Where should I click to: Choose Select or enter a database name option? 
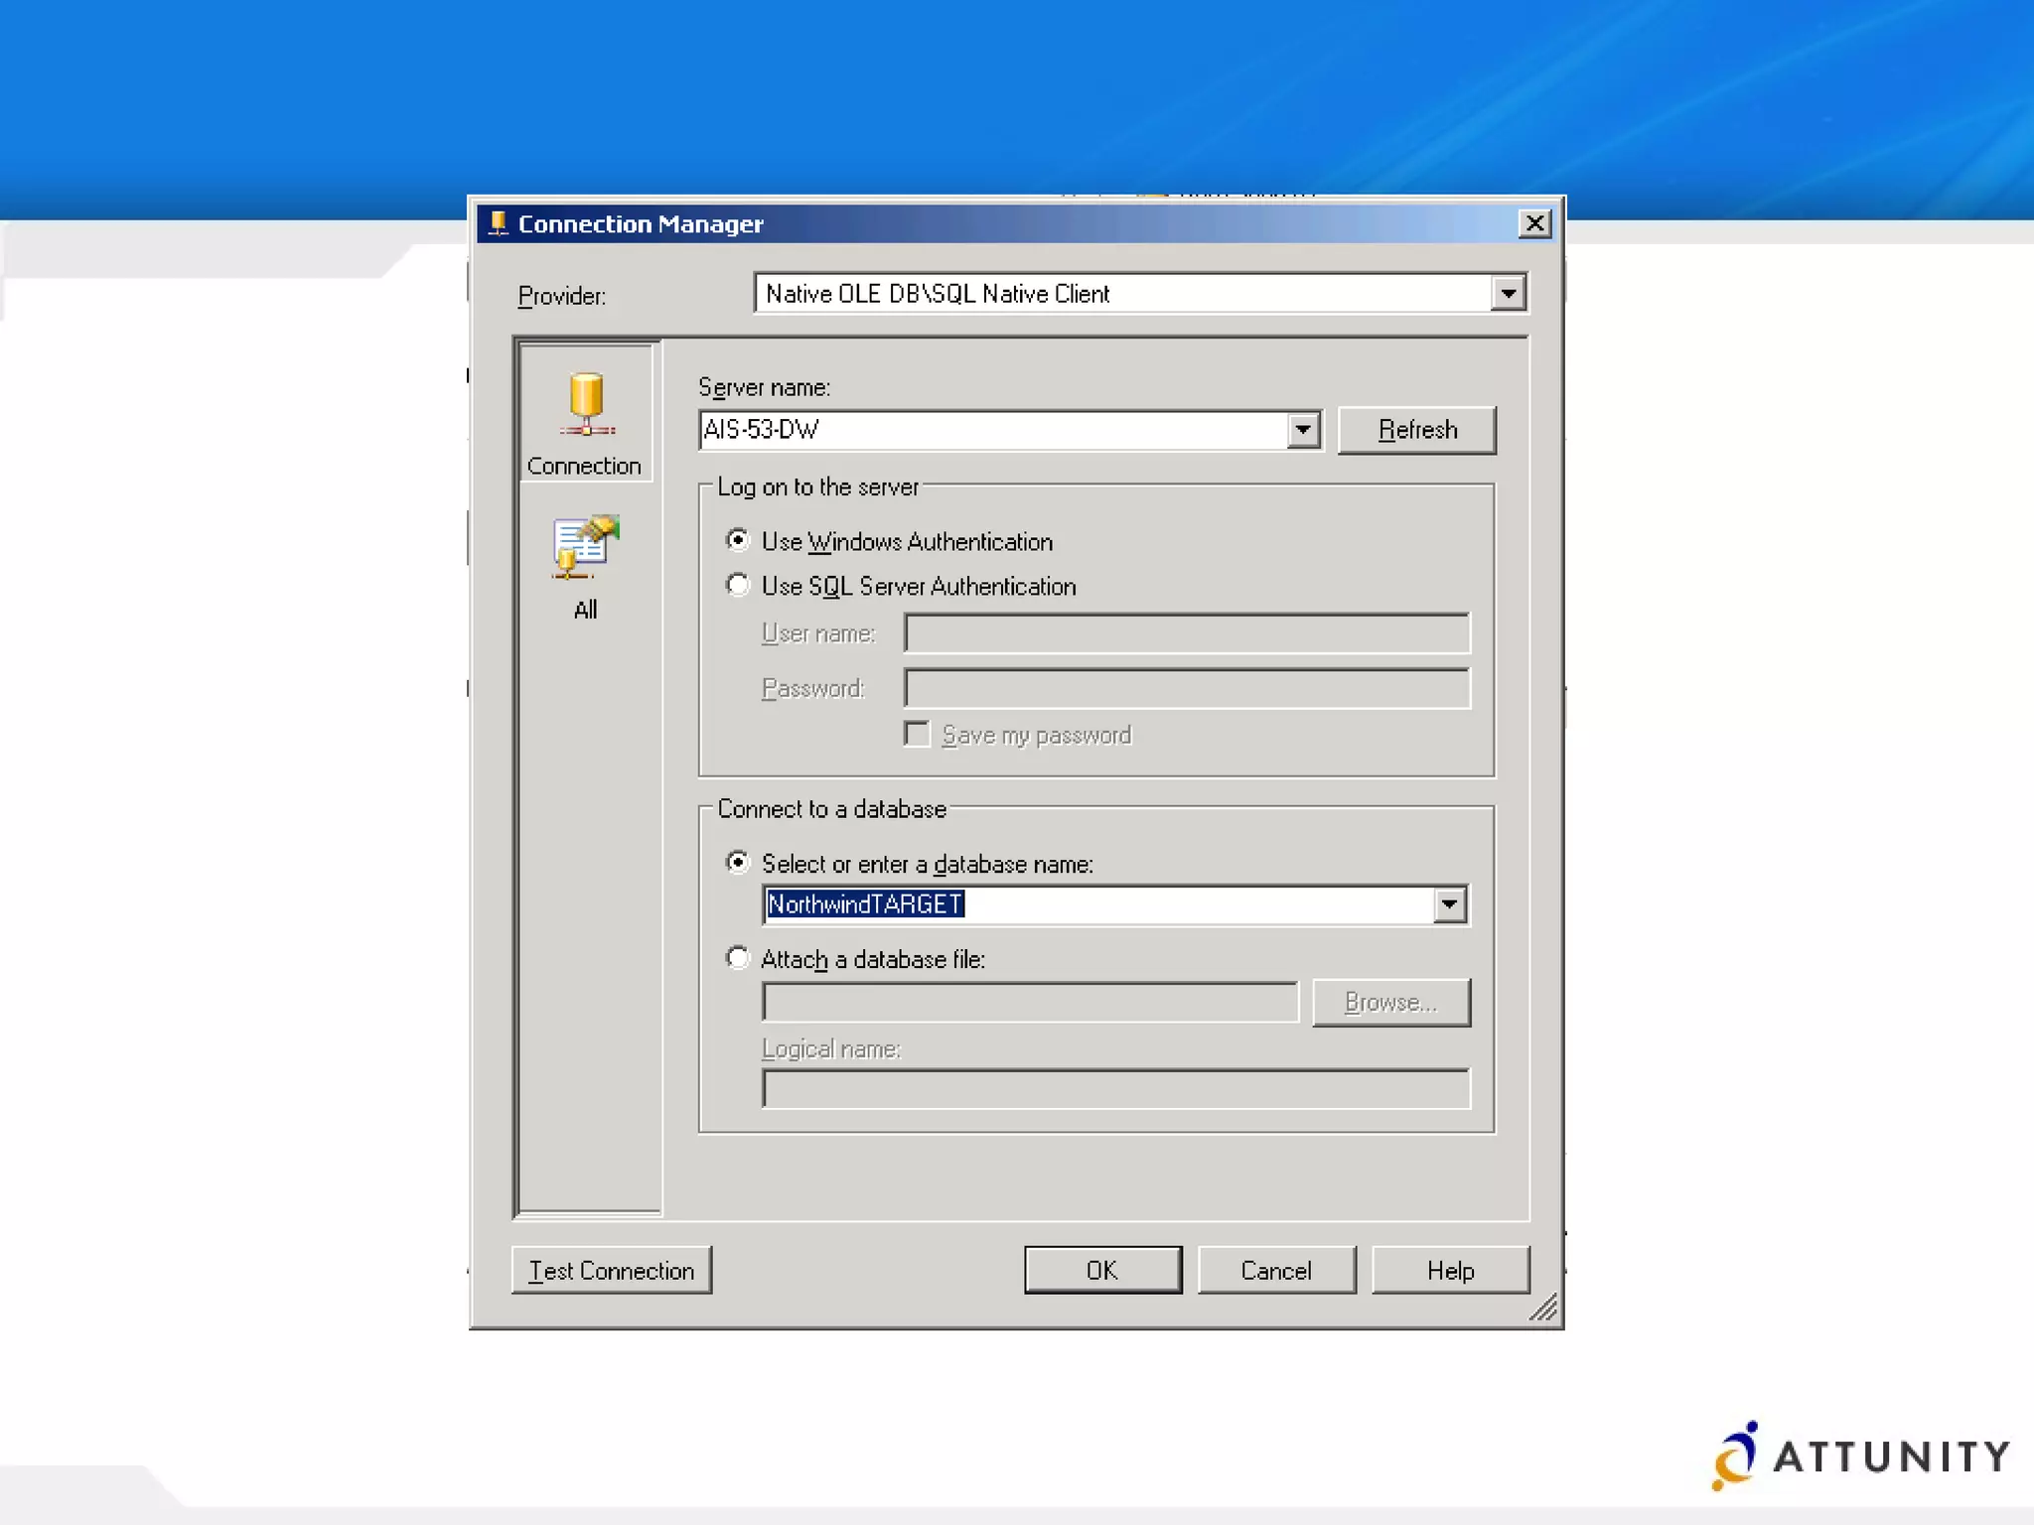(737, 862)
